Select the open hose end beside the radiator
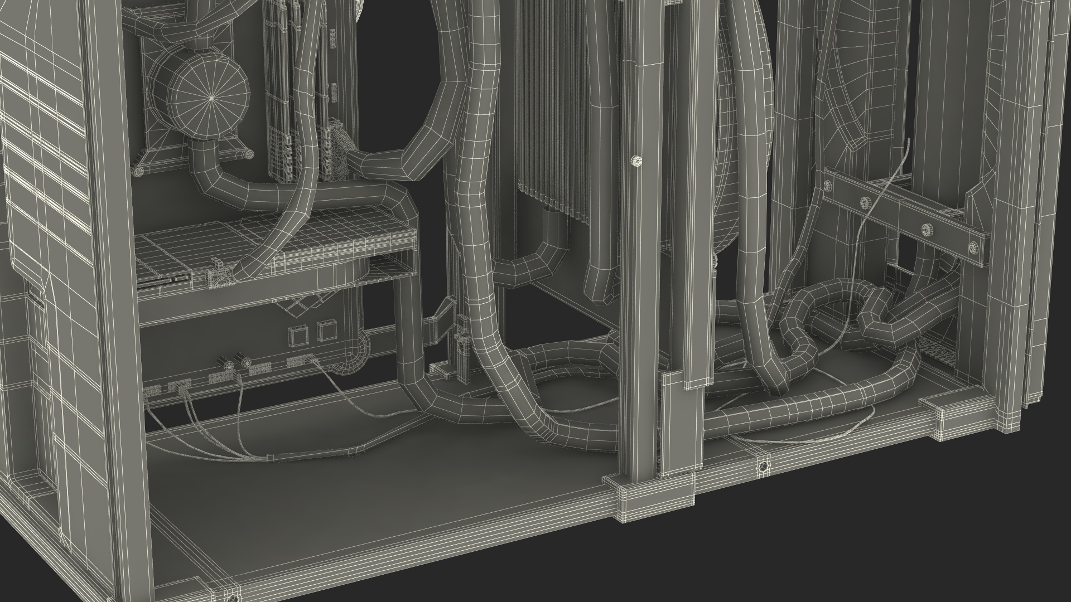Viewport: 1071px width, 602px height. pos(600,287)
